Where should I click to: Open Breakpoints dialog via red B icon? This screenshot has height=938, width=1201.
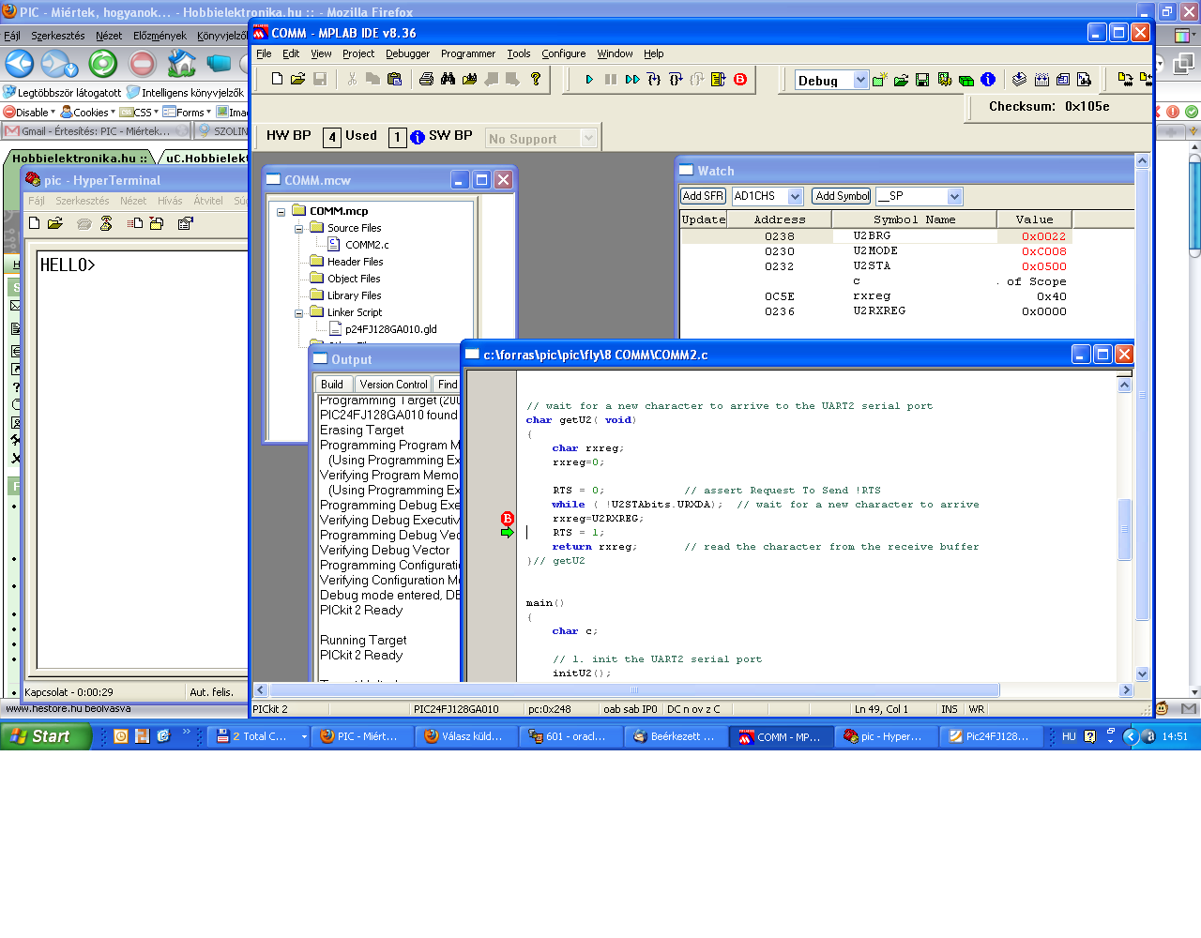(x=740, y=80)
